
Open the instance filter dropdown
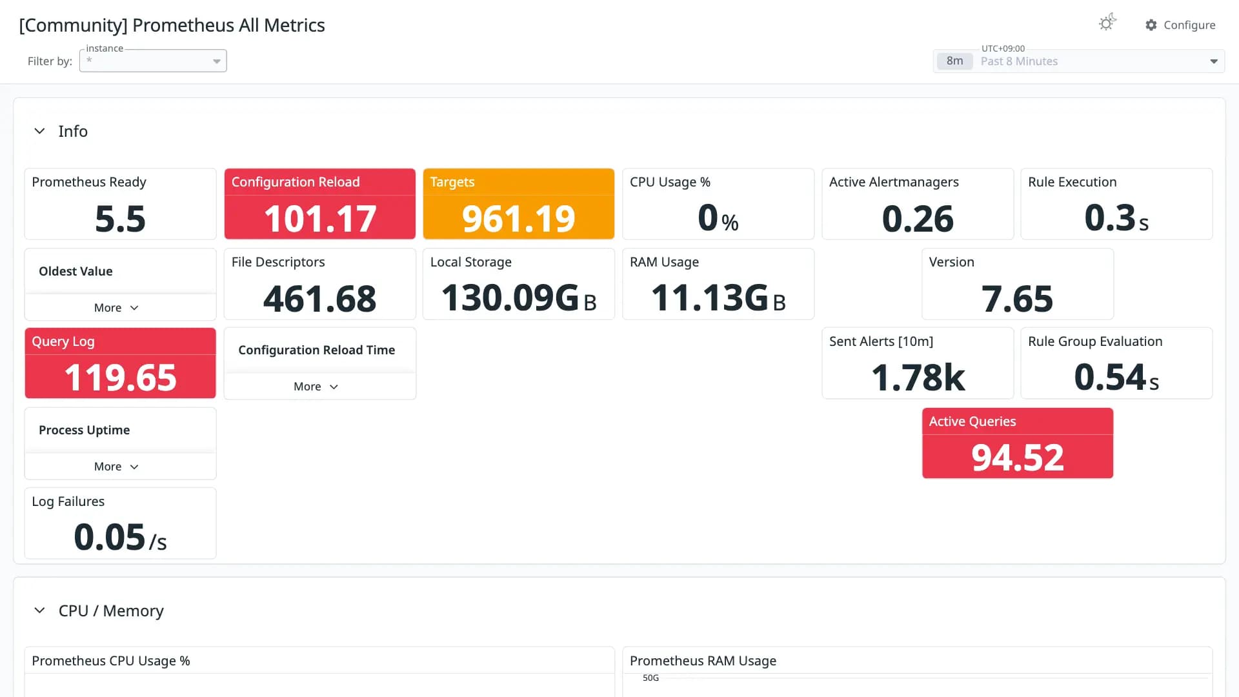(x=153, y=61)
